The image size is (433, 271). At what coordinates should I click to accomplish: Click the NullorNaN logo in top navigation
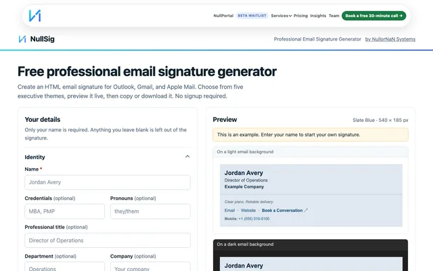35,16
